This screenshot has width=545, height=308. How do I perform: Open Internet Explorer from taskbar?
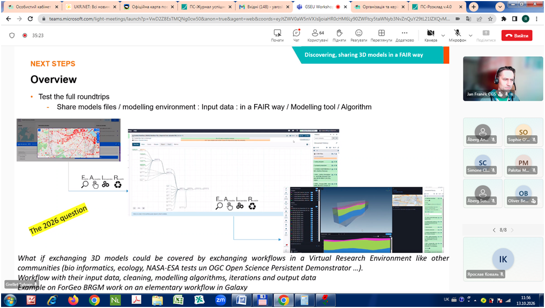click(x=52, y=300)
